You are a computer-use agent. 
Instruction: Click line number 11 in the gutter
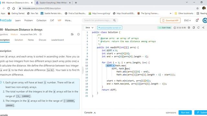point(87,63)
